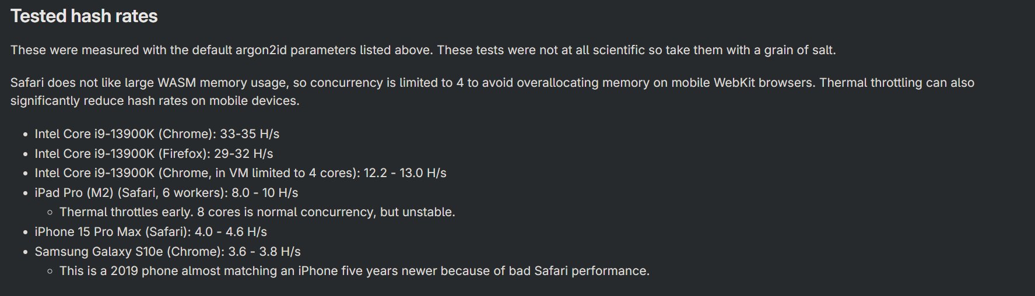
Task: Click the "in VM limited to 4 cores" text
Action: (286, 173)
